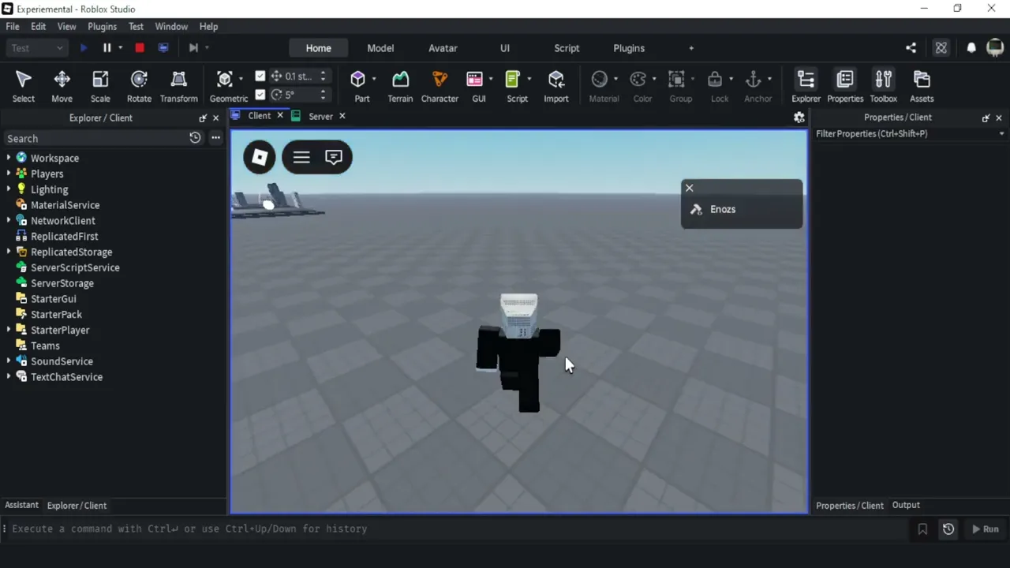1010x568 pixels.
Task: Expand the Lighting tree node
Action: [x=9, y=189]
